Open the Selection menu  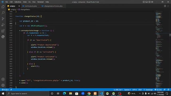[18, 2]
